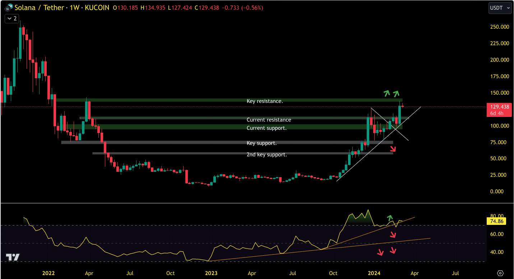Image resolution: width=514 pixels, height=279 pixels.
Task: Click the 2023 time axis label
Action: (x=211, y=273)
